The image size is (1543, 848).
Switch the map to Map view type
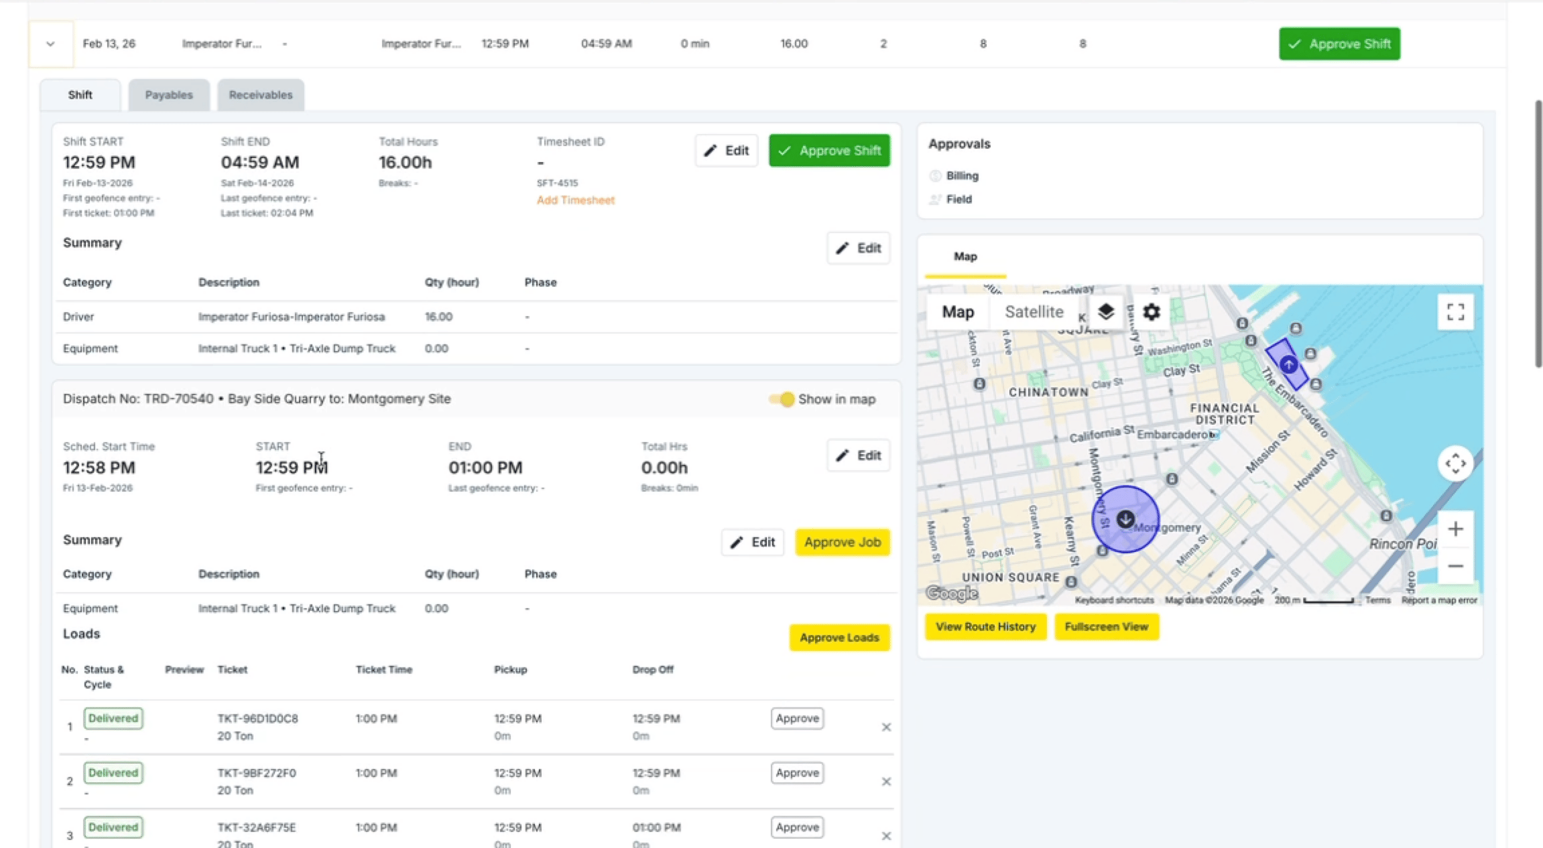point(958,312)
